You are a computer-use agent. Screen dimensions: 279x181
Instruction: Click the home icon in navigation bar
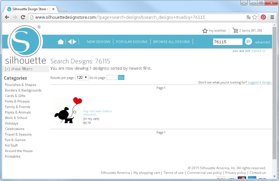(61, 42)
